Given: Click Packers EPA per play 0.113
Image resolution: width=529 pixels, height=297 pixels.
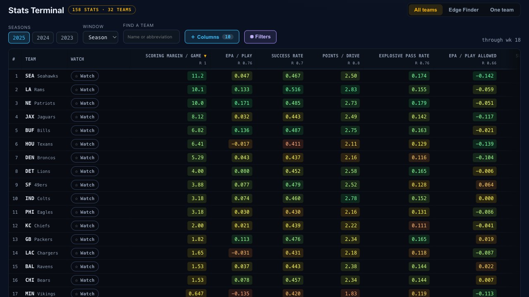Looking at the screenshot, I should [x=242, y=239].
